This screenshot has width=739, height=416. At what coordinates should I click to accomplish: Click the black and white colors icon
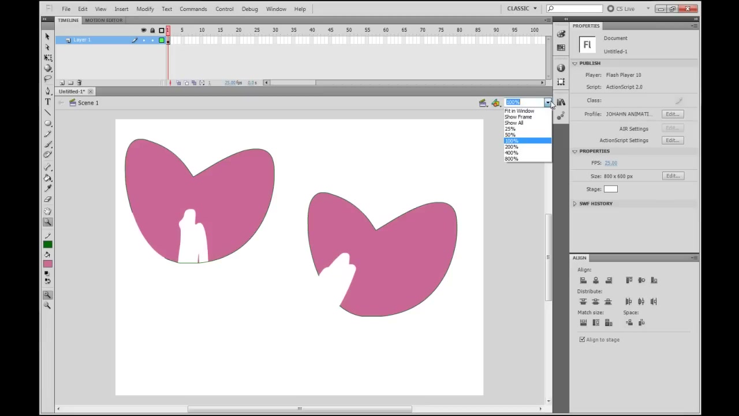(x=47, y=272)
